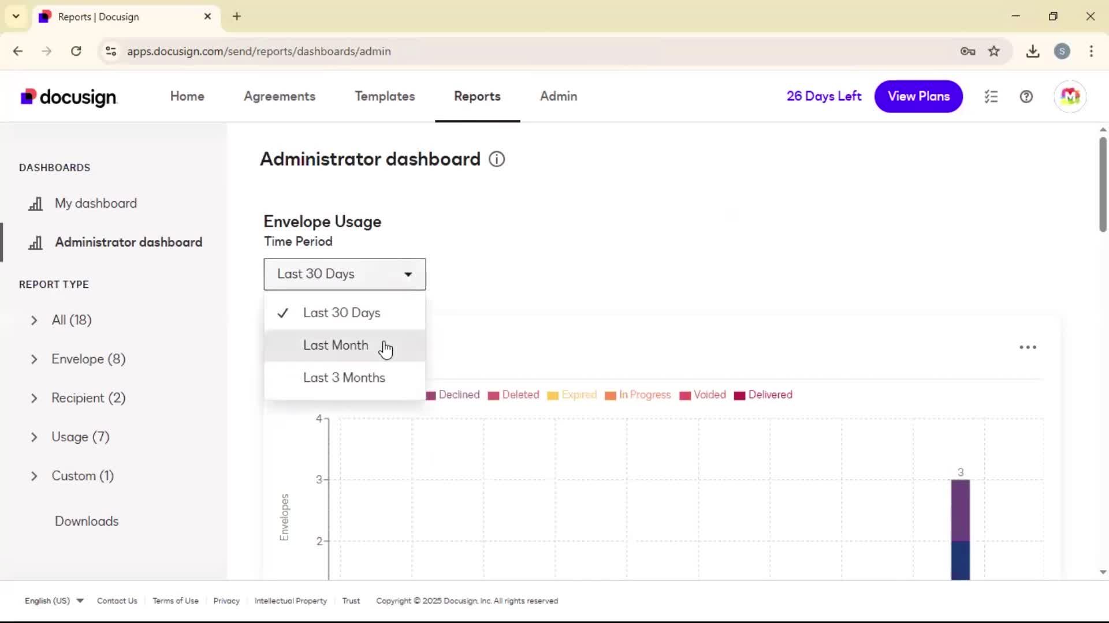The image size is (1109, 623).
Task: Open Terms of Use footer link
Action: click(176, 601)
